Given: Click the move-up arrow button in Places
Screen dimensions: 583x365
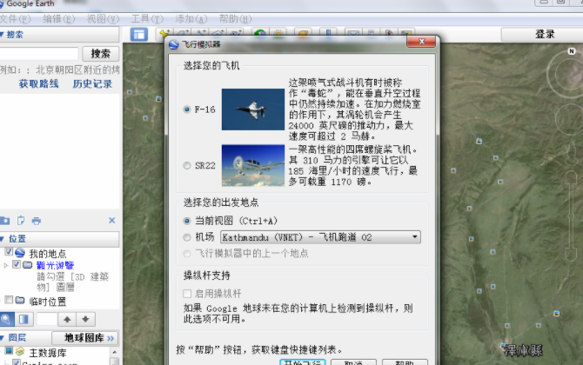Looking at the screenshot, I should [x=67, y=319].
